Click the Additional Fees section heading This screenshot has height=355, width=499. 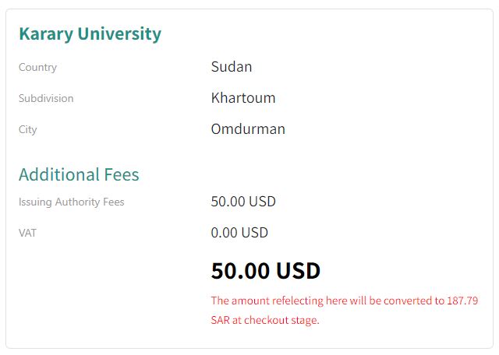79,174
